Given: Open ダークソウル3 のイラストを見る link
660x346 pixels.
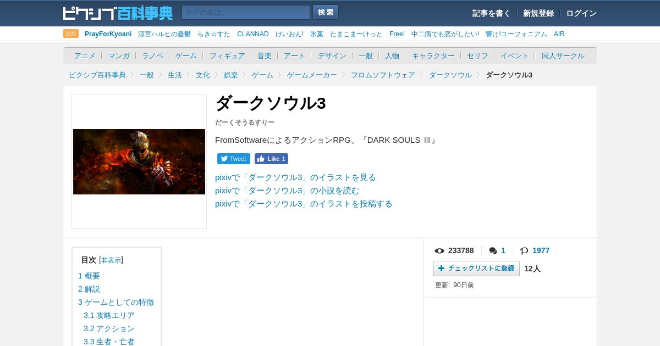Looking at the screenshot, I should click(x=295, y=177).
